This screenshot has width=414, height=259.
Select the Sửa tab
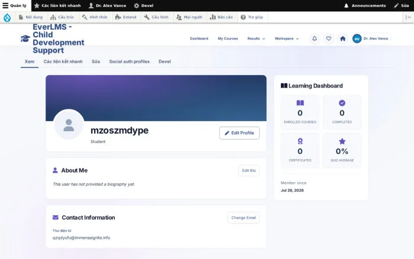point(96,61)
